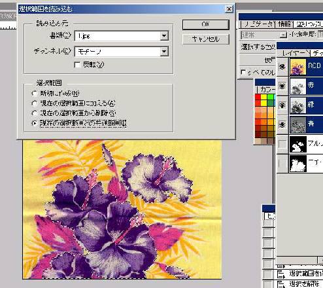The width and height of the screenshot is (323, 288).
Task: Show the モチーフ channel via its visibility box
Action: 282,164
